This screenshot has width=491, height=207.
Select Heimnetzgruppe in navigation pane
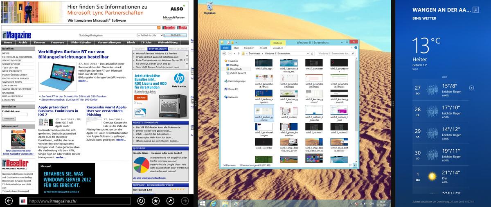click(x=234, y=81)
